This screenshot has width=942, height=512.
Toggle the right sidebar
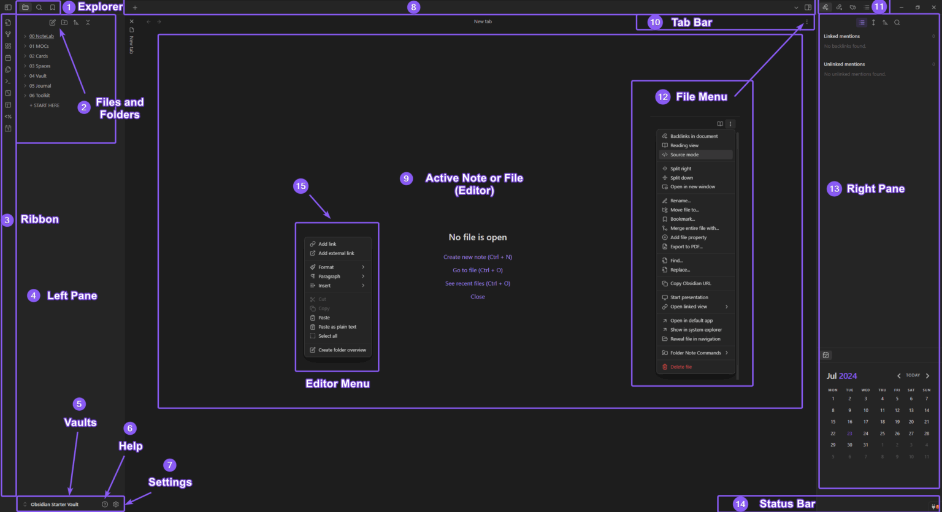[x=808, y=7]
